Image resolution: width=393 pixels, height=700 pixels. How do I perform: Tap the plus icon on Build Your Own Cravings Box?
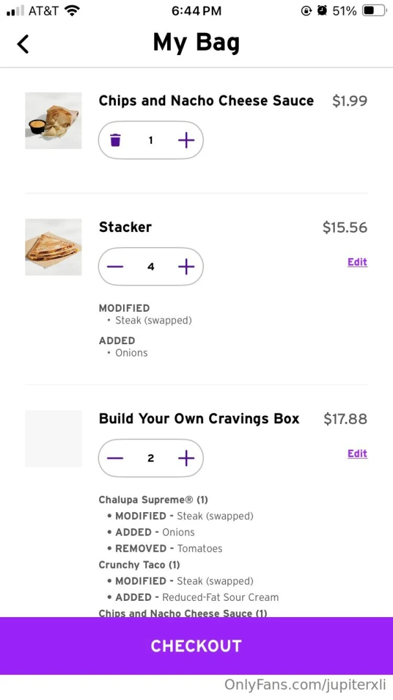tap(186, 458)
